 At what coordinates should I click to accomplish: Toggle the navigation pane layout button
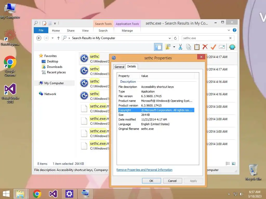158,47
